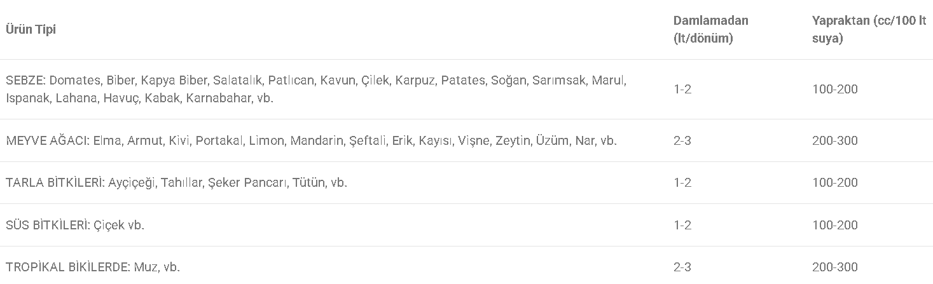
Task: Click the word Domates in SEBZE row
Action: pyautogui.click(x=74, y=81)
